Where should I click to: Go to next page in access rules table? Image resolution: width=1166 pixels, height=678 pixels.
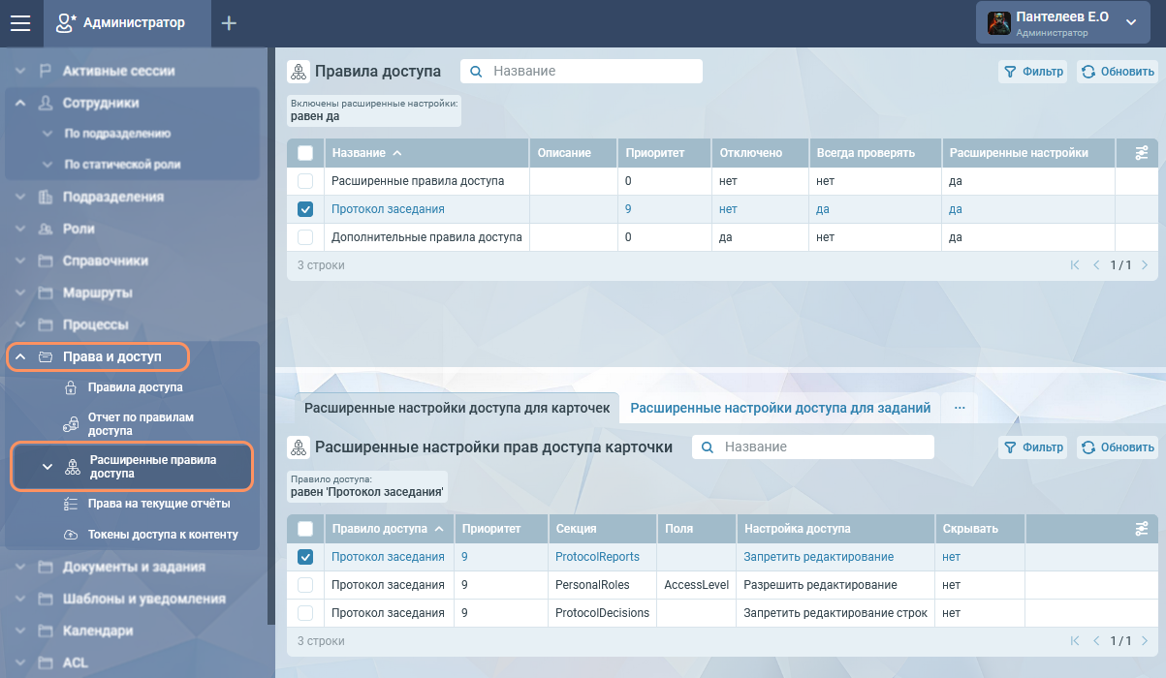(x=1145, y=265)
